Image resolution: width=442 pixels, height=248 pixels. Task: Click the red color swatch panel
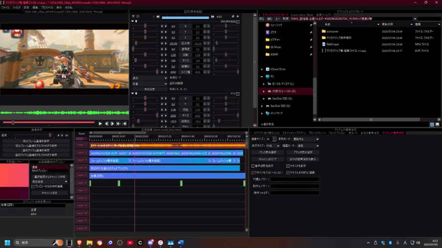(14, 175)
